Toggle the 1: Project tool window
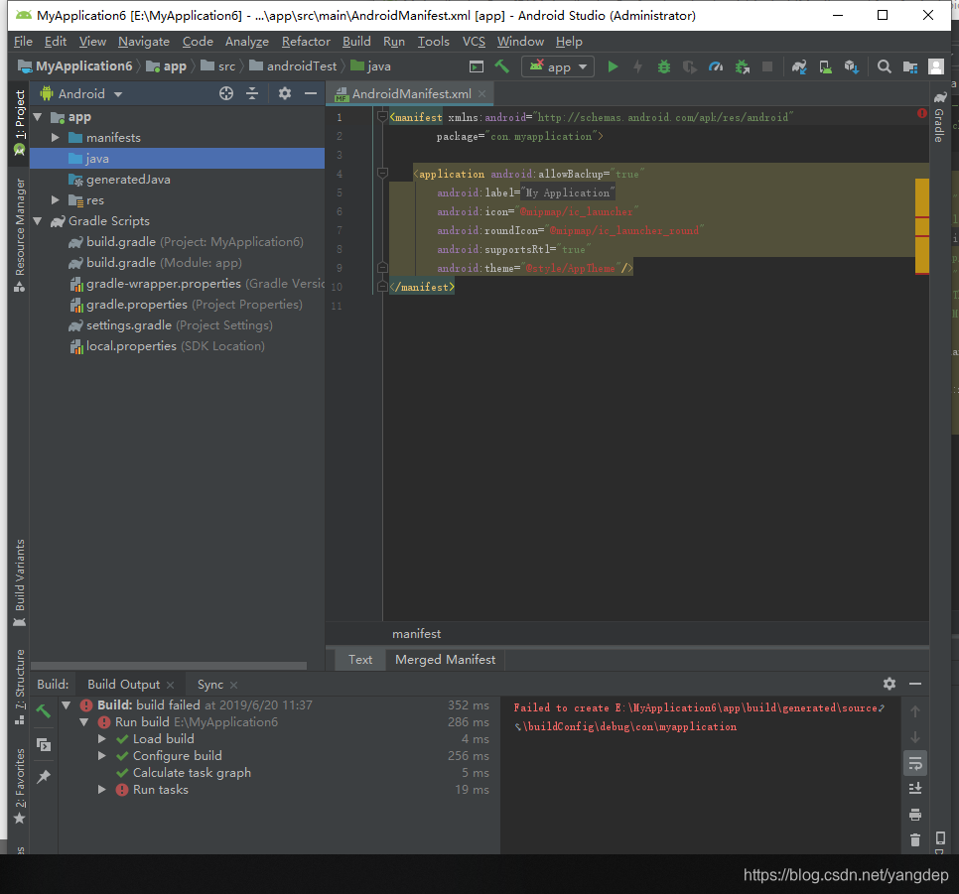Viewport: 959px width, 894px height. pos(20,123)
